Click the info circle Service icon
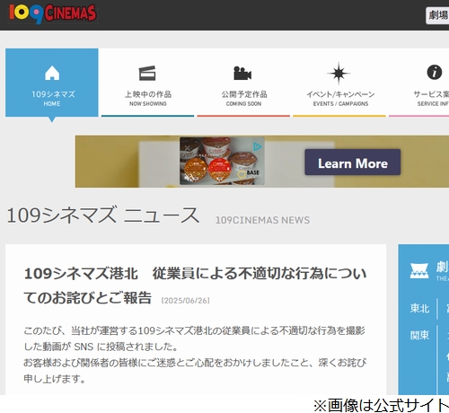This screenshot has height=413, width=449. [435, 72]
